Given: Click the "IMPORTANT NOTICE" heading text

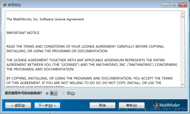Looking at the screenshot, I should tap(23, 33).
